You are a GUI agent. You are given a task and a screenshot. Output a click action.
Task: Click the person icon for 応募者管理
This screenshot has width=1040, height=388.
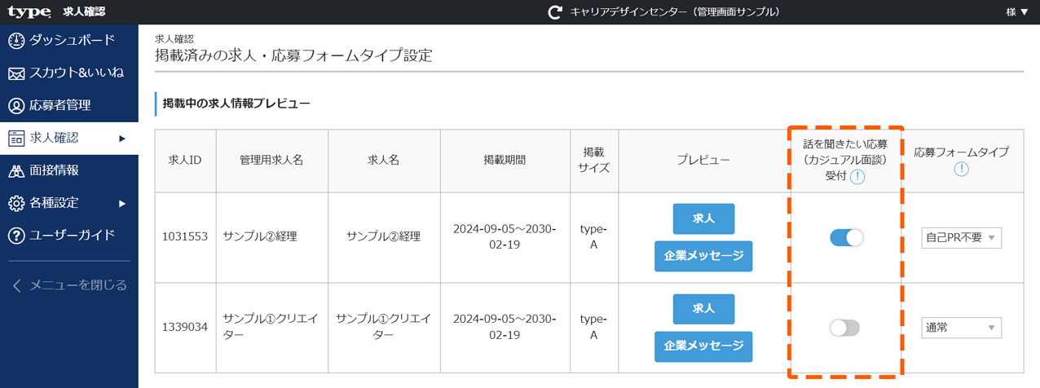(16, 106)
